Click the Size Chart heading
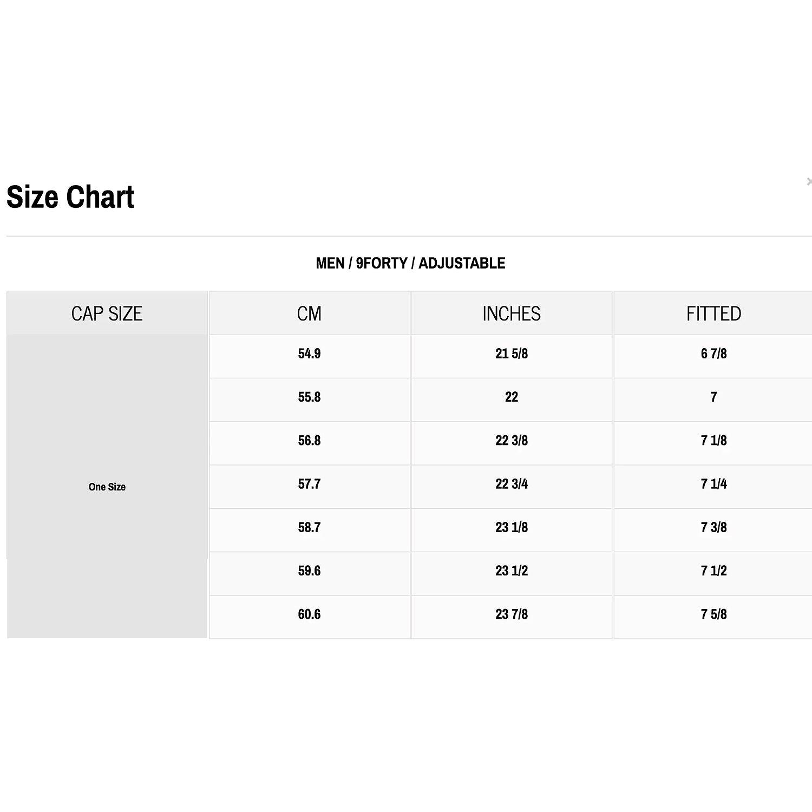812x812 pixels. (70, 197)
